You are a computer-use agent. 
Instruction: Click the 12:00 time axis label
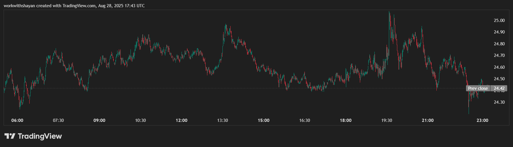click(182, 120)
